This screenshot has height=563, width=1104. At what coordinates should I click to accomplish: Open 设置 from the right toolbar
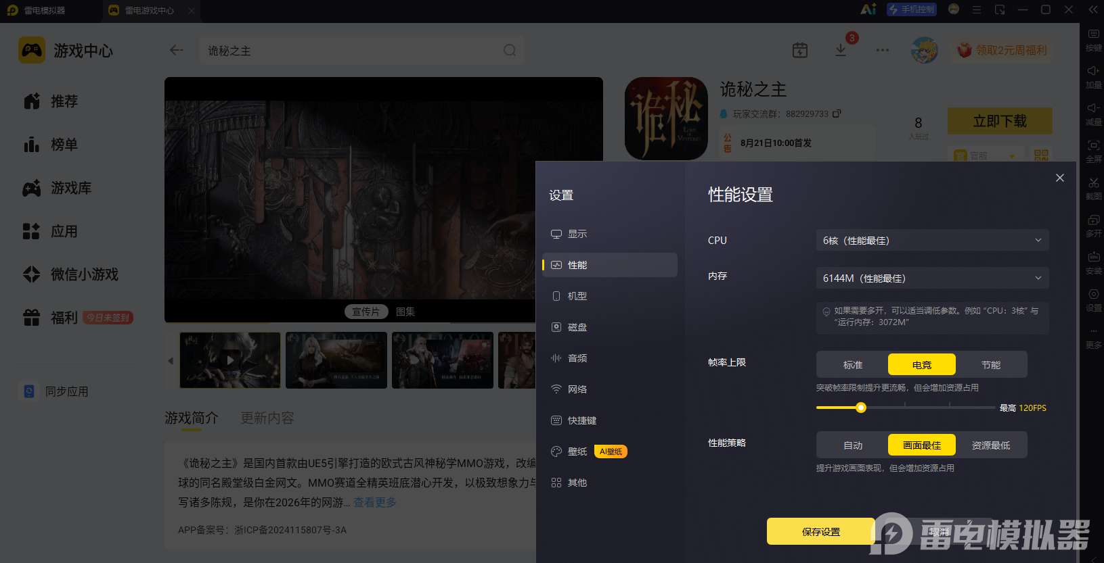(x=1093, y=299)
